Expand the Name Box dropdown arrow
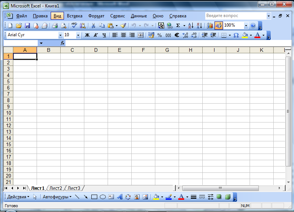This screenshot has height=212, width=294. tap(41, 43)
